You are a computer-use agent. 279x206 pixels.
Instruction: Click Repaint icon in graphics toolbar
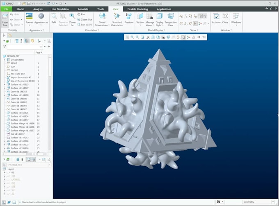[x=142, y=37]
